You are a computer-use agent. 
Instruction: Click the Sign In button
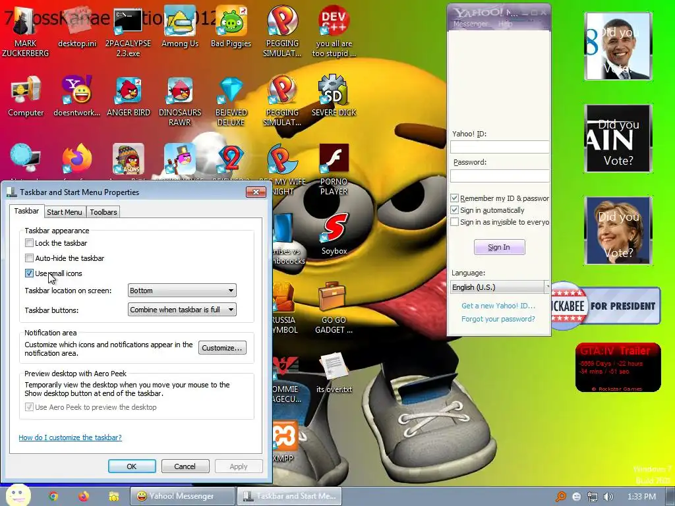(500, 247)
